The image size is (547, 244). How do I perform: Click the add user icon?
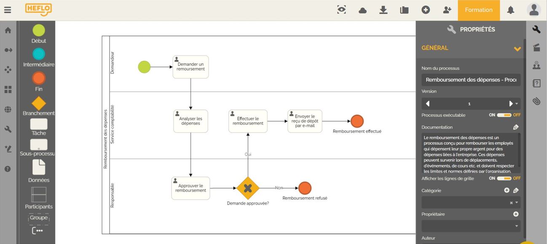pos(447,10)
